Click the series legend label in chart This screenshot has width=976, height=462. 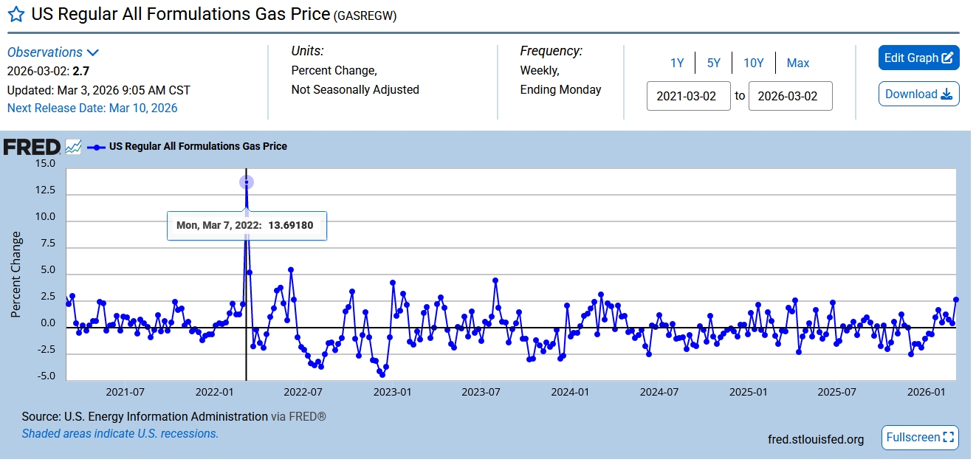tap(198, 147)
